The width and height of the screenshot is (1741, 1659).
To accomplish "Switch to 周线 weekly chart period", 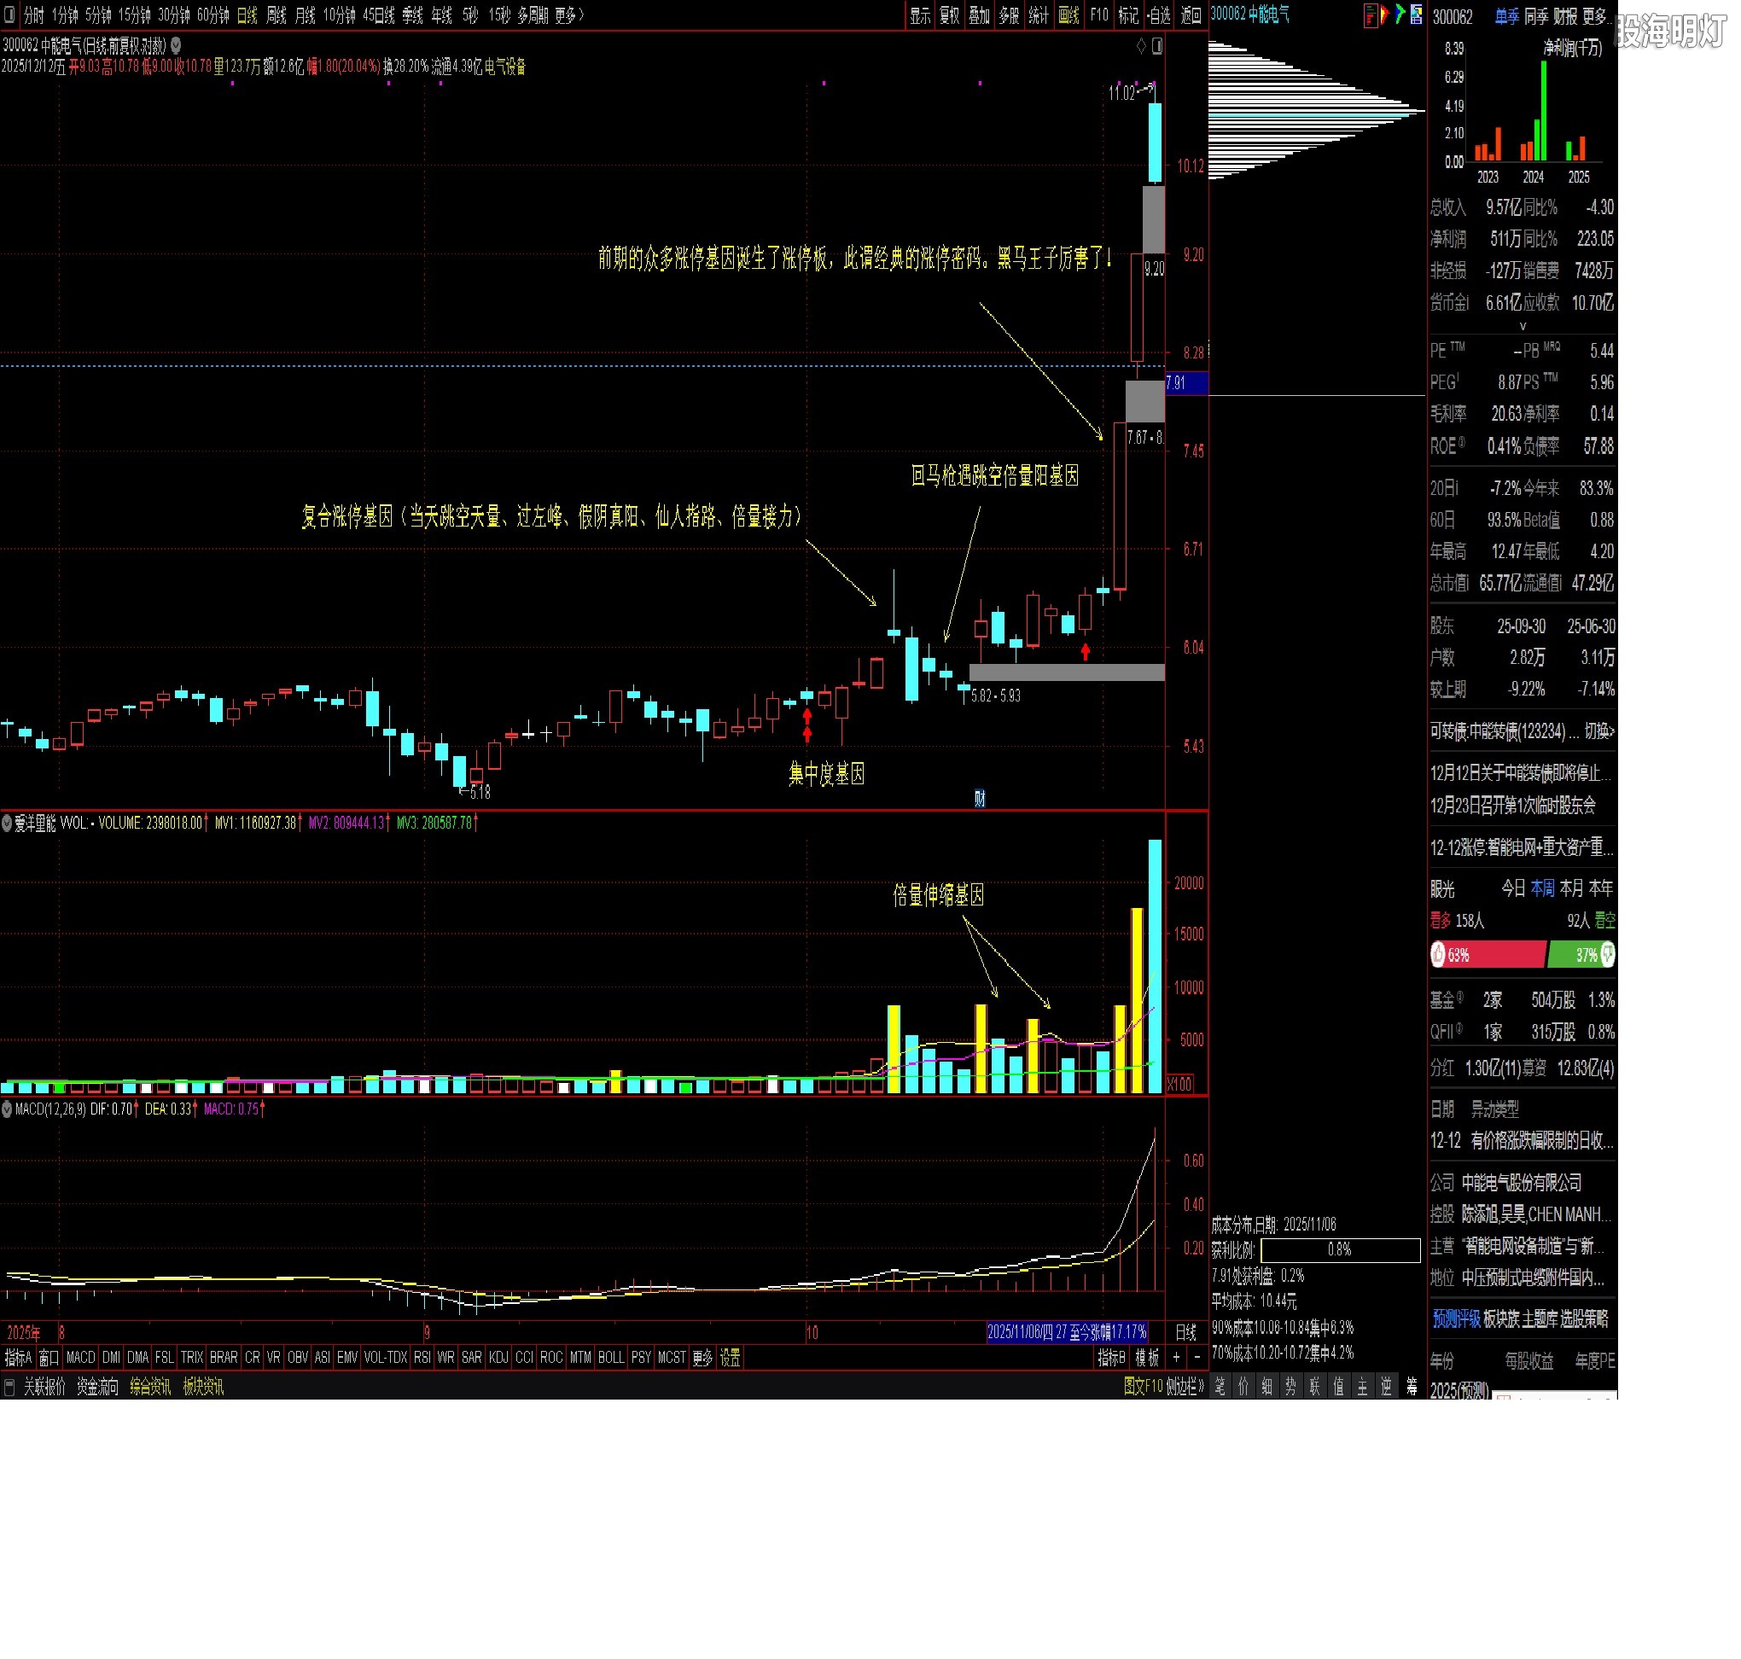I will 277,15.
